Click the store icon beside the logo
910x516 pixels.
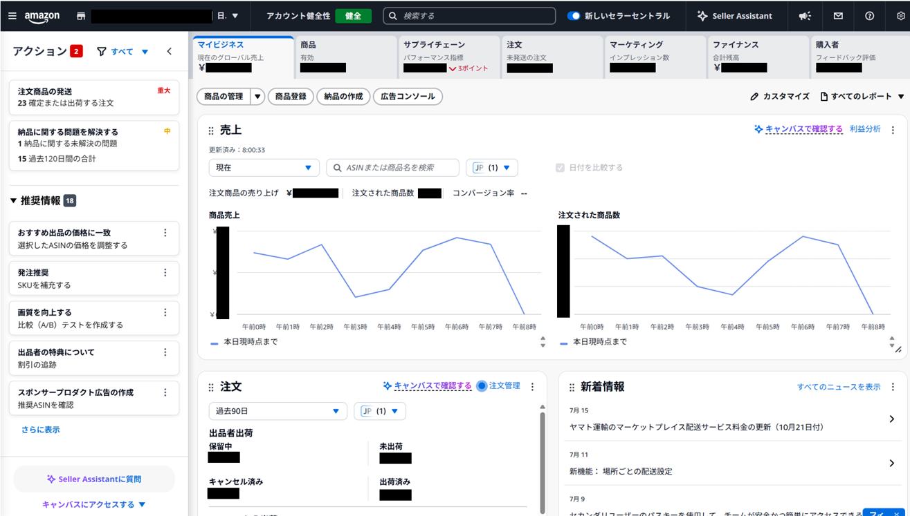81,16
